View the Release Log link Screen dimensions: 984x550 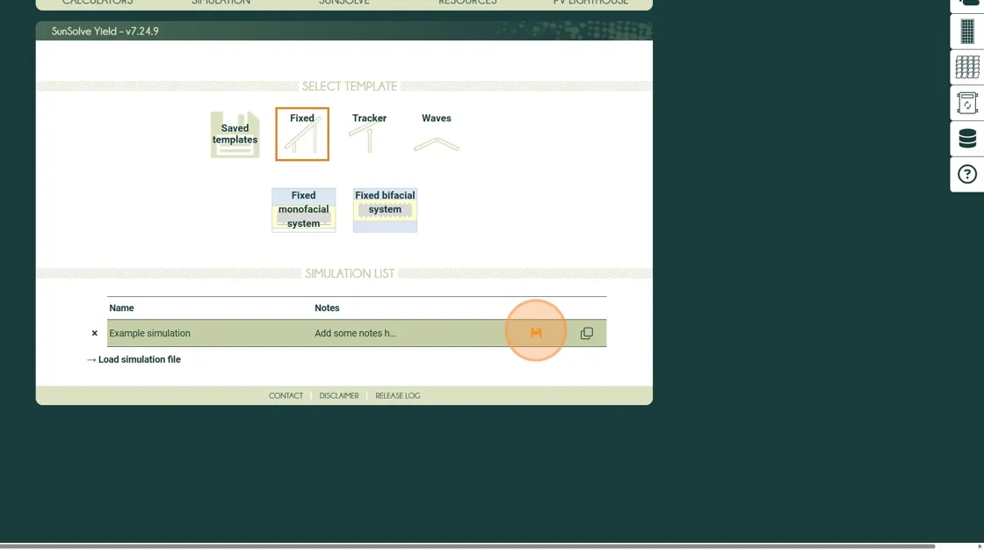coord(397,396)
